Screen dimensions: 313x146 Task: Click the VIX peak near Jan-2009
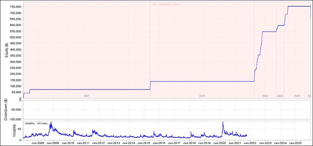click(x=51, y=123)
